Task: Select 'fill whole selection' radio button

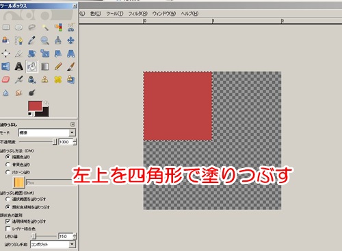Action: coord(8,199)
